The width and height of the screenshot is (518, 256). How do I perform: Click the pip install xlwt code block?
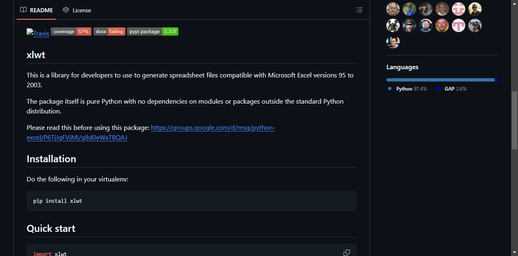[191, 201]
